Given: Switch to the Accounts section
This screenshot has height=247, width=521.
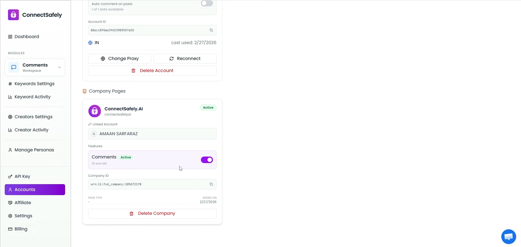Looking at the screenshot, I should pyautogui.click(x=25, y=189).
